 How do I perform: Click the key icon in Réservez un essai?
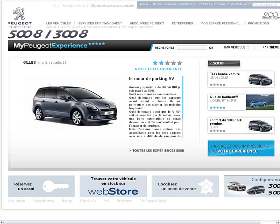point(56,186)
